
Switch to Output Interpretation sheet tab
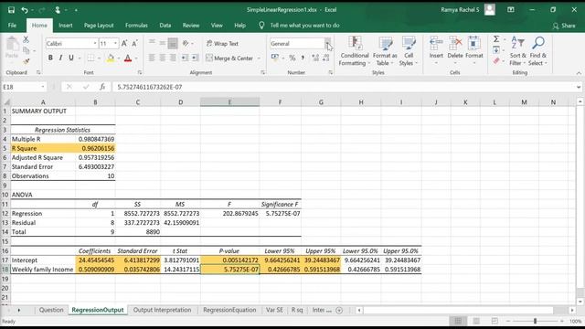[x=162, y=310]
